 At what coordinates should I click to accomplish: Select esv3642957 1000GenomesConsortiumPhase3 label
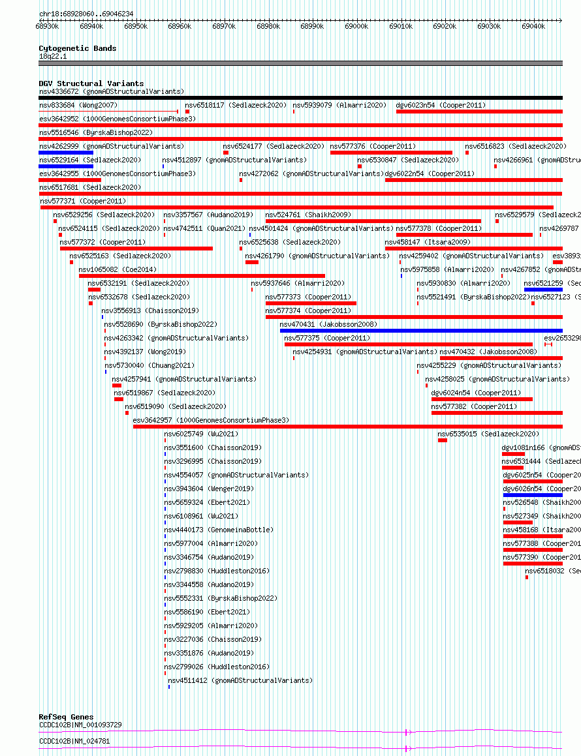(x=212, y=421)
